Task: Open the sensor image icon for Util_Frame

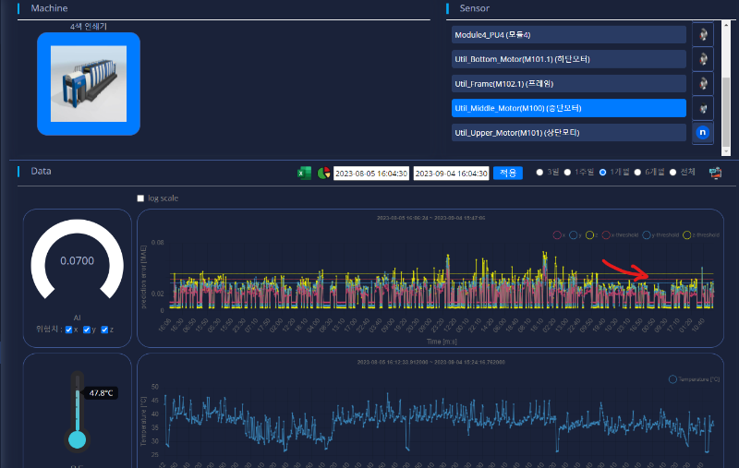Action: point(703,84)
